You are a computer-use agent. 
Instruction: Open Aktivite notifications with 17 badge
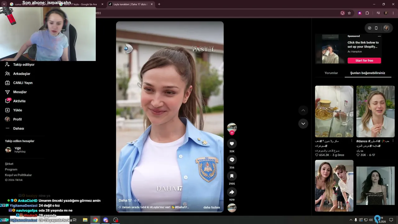click(19, 101)
